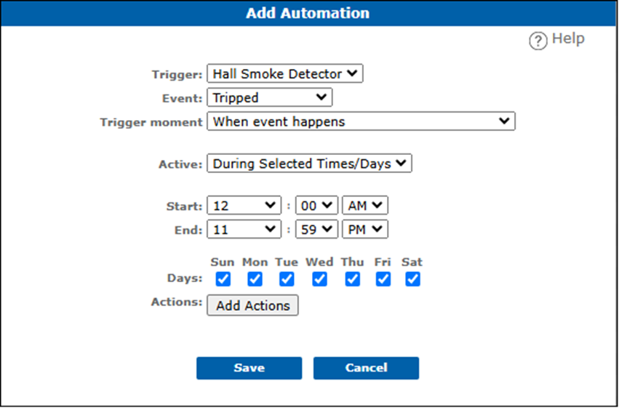This screenshot has width=619, height=408.
Task: Click the Add Actions button
Action: click(252, 305)
